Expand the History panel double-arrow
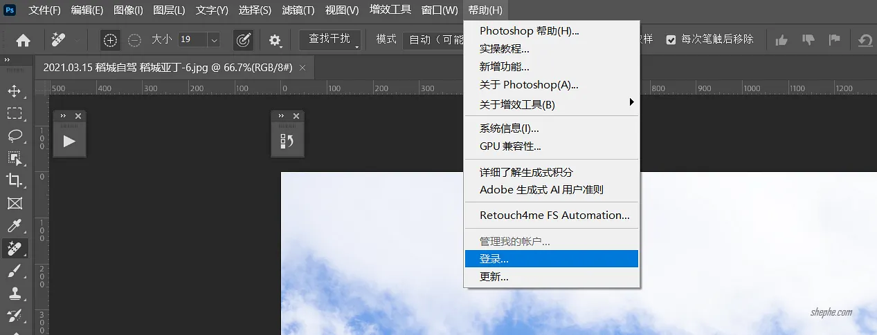Screen dimensions: 877x335 [281, 116]
